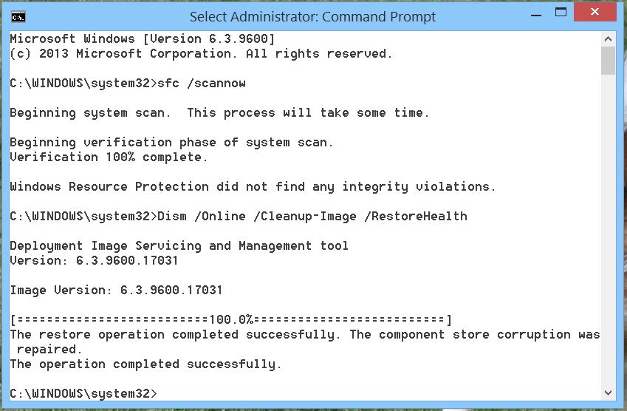Click the Dism /Online /Cleanup-Image /RestoreHealth command
Screen dimensions: 627x411
(312, 216)
